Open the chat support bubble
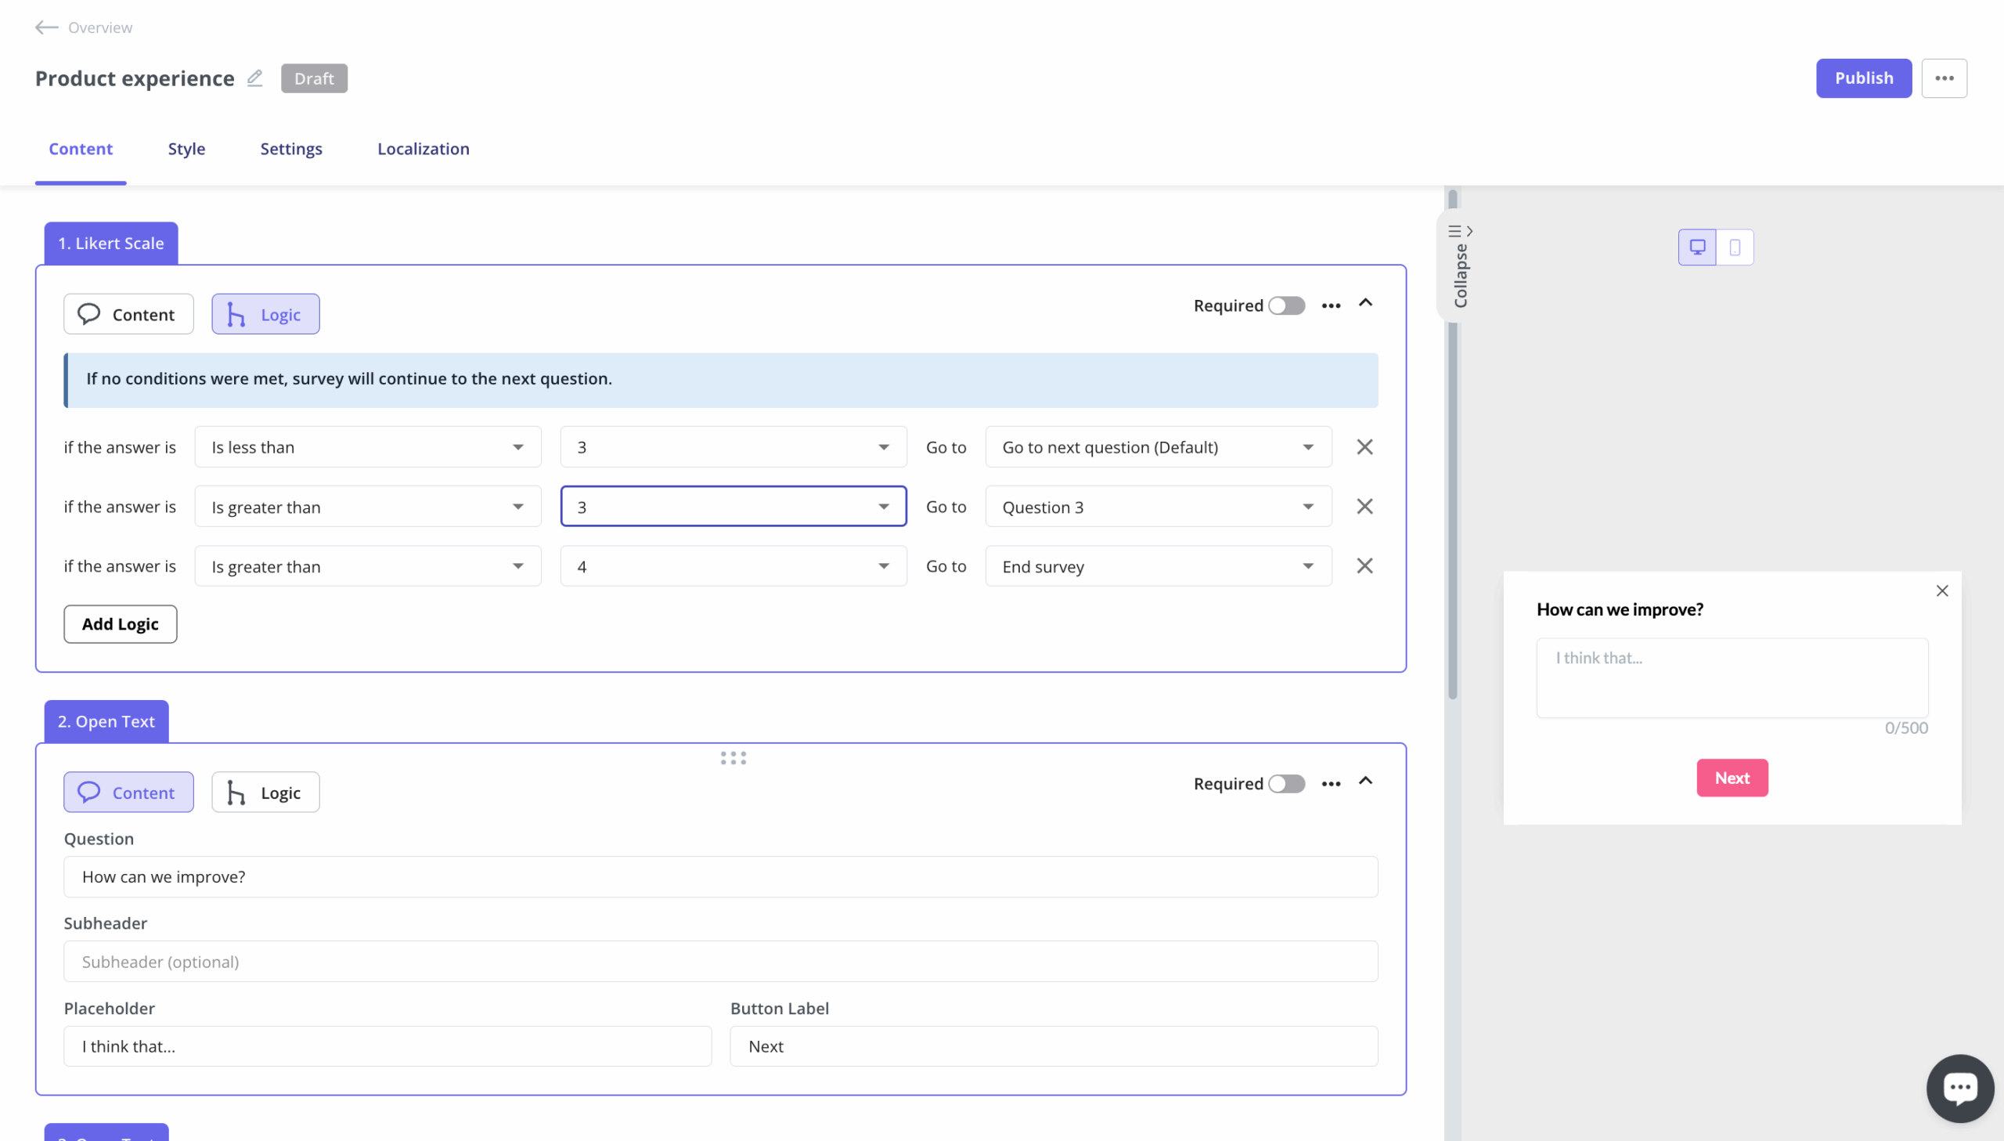The image size is (2004, 1141). point(1959,1087)
